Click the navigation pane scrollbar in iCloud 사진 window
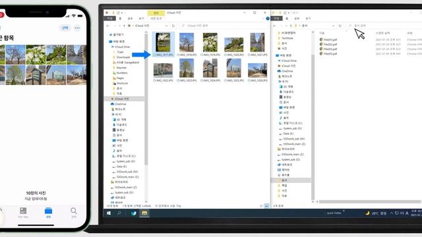Image resolution: width=422 pixels, height=237 pixels. coord(146,99)
